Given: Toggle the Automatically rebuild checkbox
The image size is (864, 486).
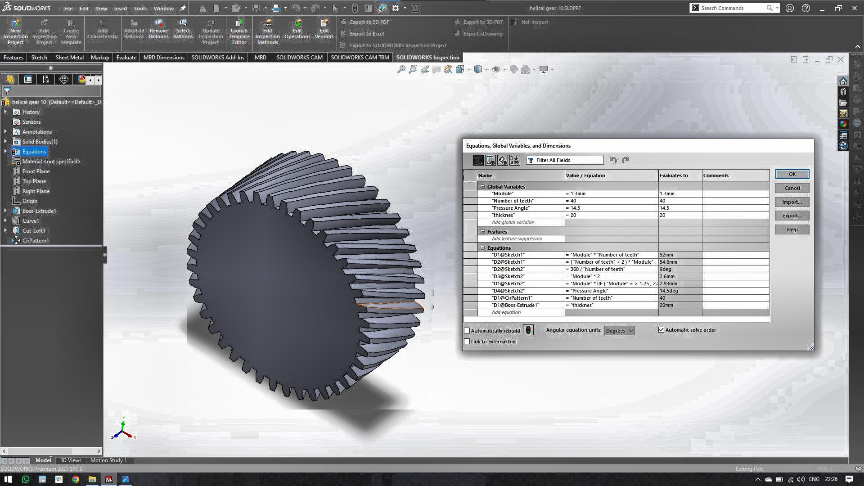Looking at the screenshot, I should (467, 330).
